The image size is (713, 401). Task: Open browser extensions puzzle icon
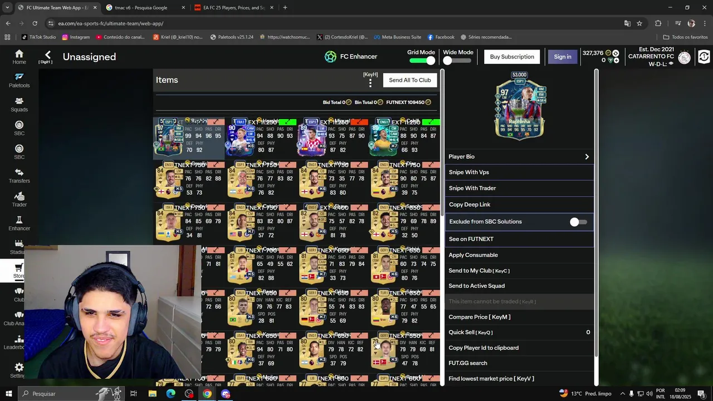point(658,23)
